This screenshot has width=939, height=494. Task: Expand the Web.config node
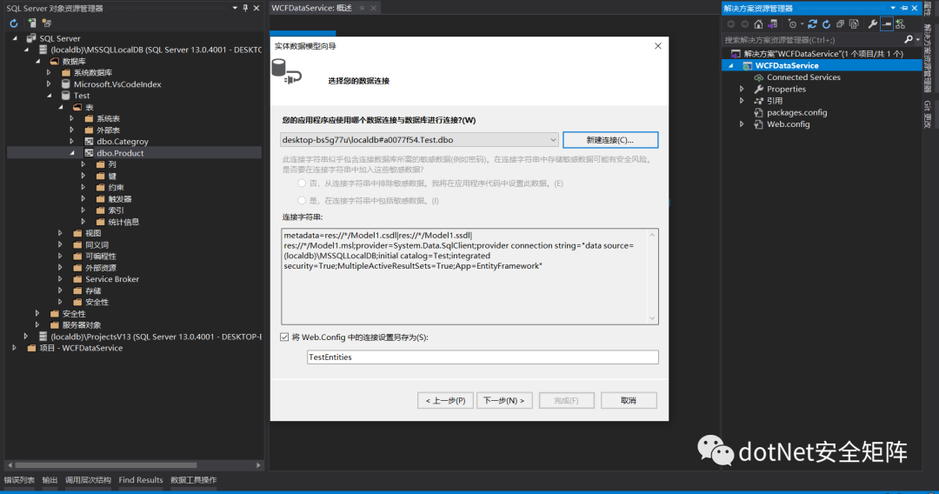[x=742, y=124]
